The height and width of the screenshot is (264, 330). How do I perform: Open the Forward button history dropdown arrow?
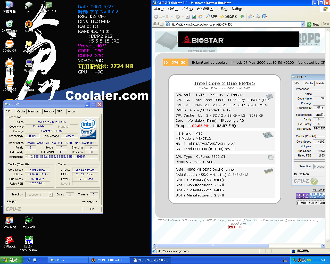tap(183, 16)
